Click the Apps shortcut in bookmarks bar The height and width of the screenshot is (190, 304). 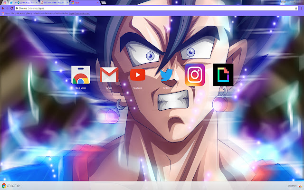[6, 14]
